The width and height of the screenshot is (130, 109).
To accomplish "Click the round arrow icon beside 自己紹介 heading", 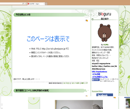I will [x=93, y=19].
